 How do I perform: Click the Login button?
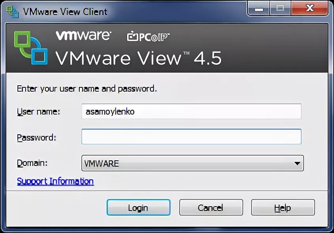[139, 207]
